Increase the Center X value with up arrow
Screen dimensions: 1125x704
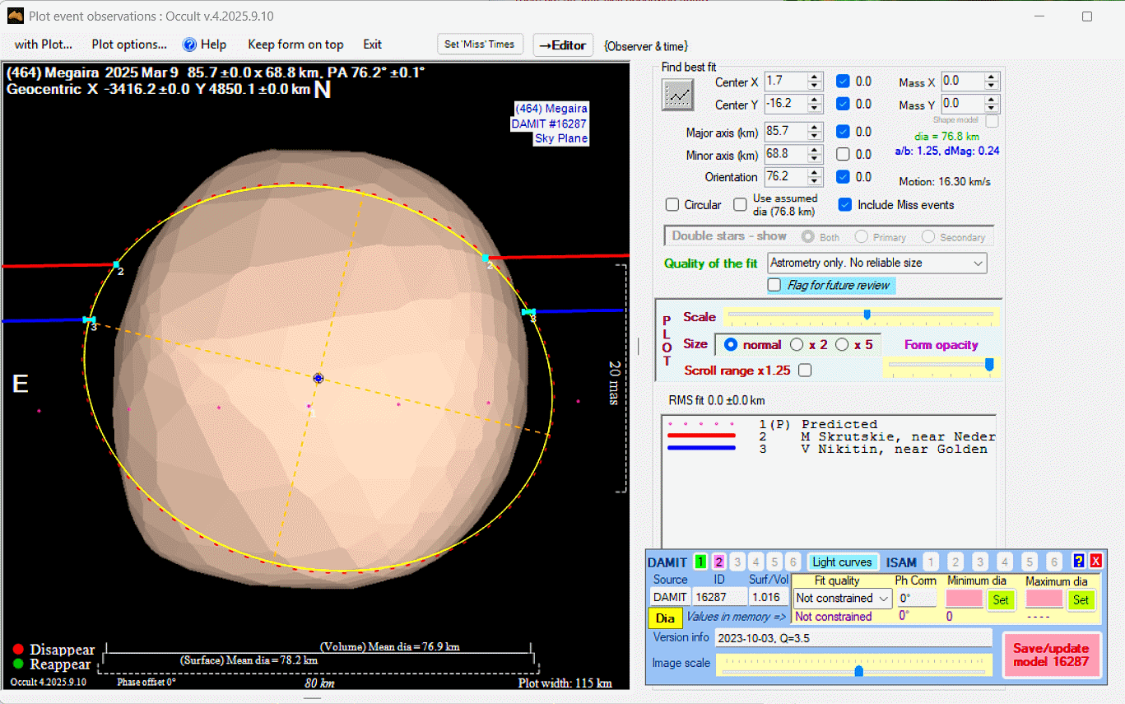pos(814,77)
